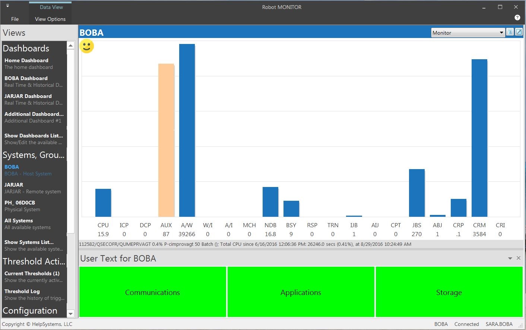Click the list view icon beside Monitor dropdown

pyautogui.click(x=510, y=32)
